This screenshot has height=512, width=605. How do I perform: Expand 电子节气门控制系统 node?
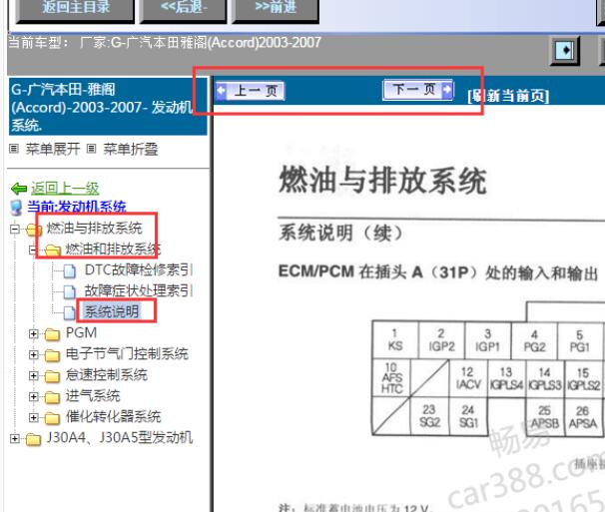34,354
